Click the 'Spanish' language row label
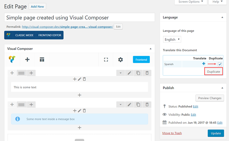 169,64
